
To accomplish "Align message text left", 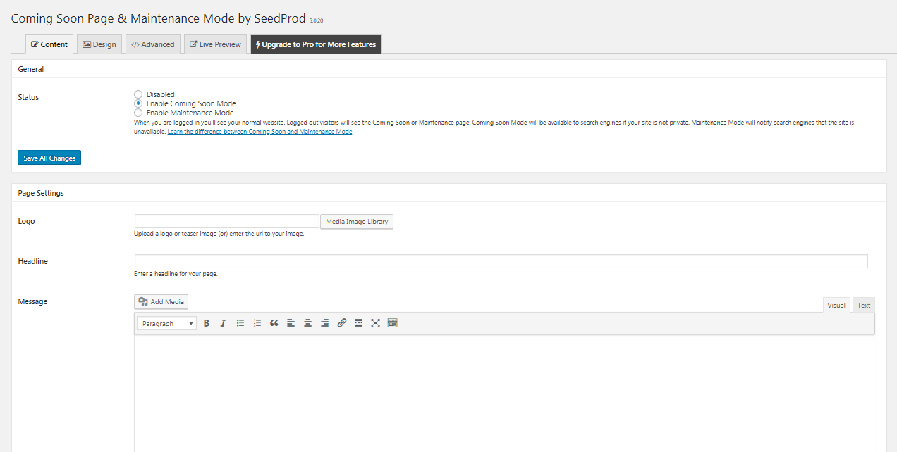I will 291,323.
